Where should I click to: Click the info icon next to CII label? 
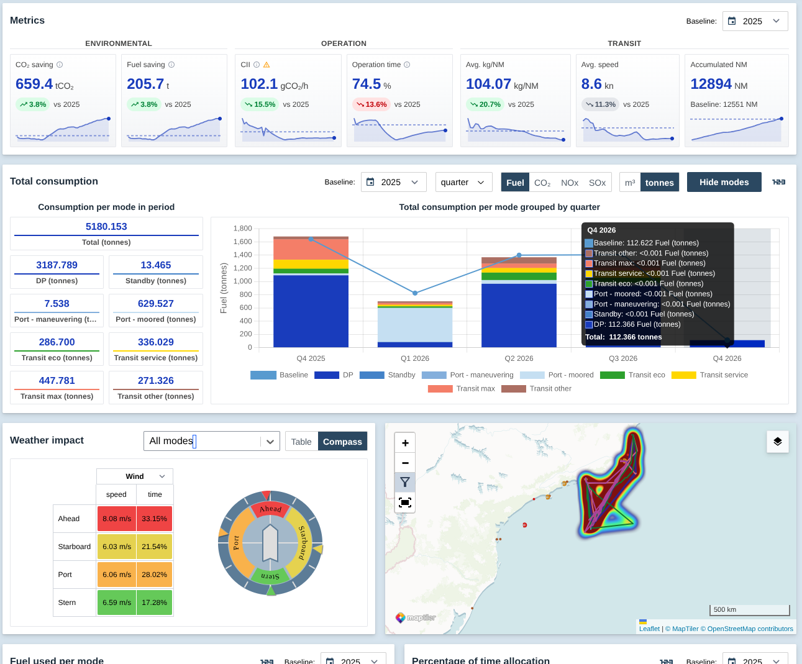click(x=257, y=65)
